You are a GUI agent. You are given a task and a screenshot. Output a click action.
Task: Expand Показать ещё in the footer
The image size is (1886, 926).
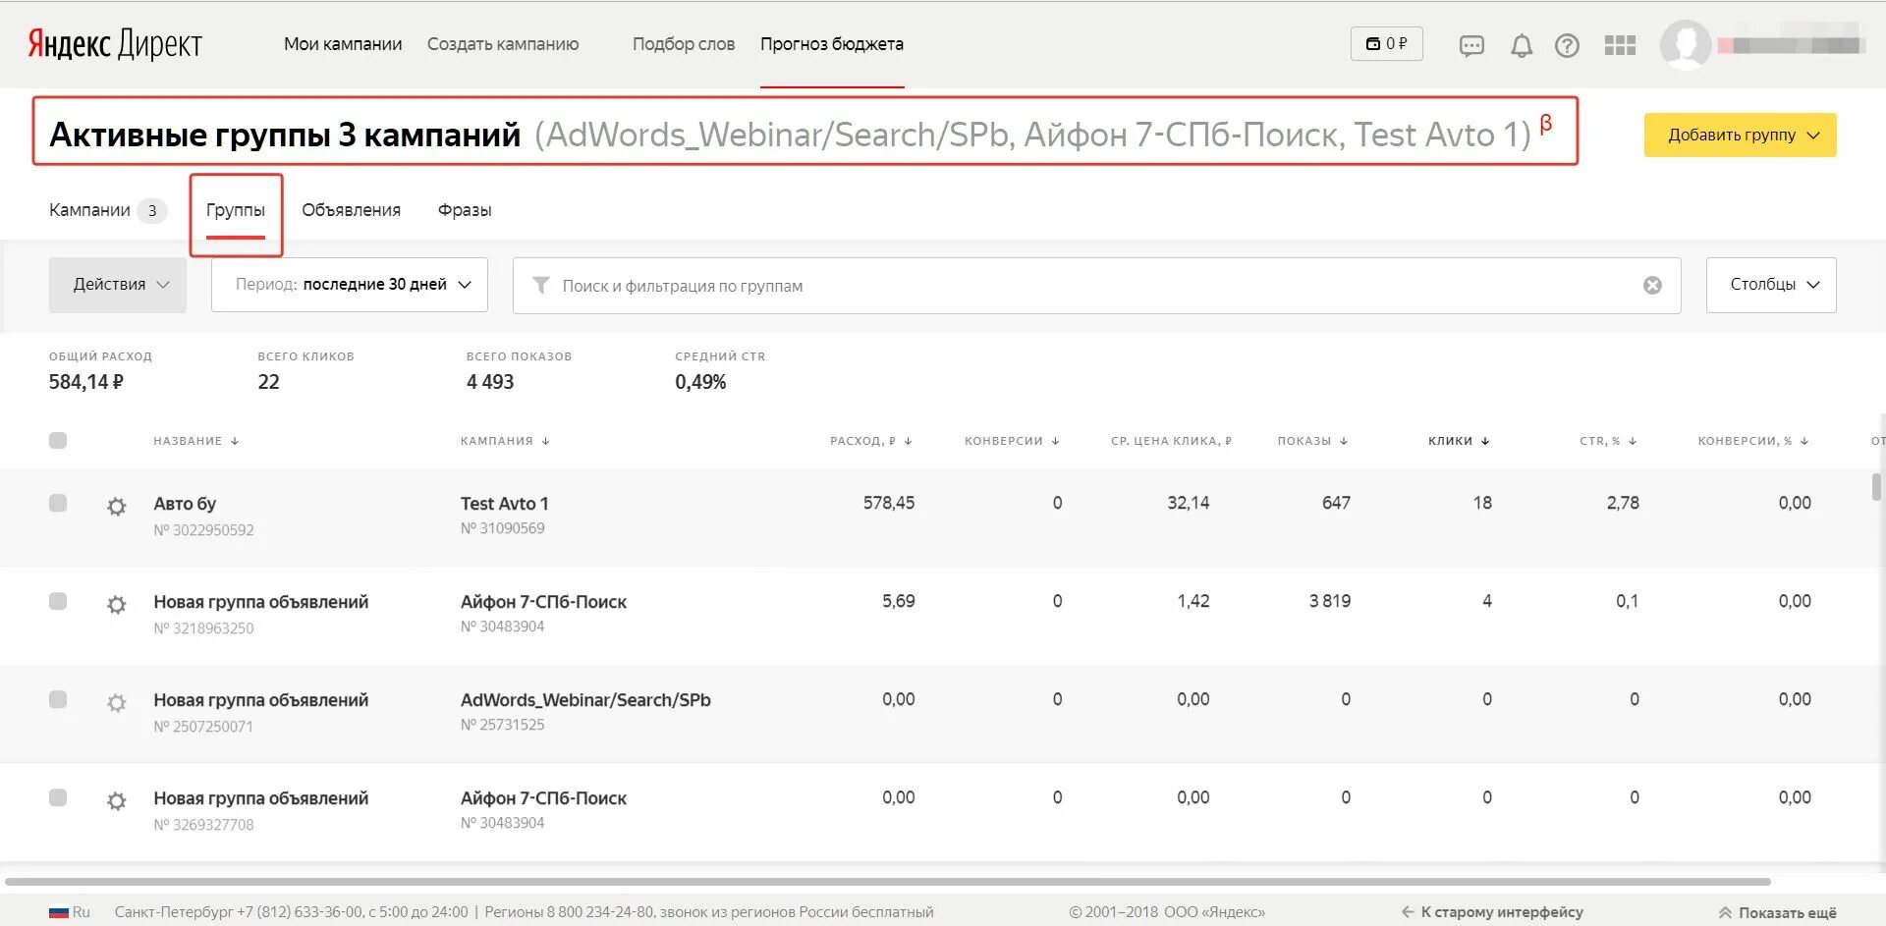click(1777, 913)
